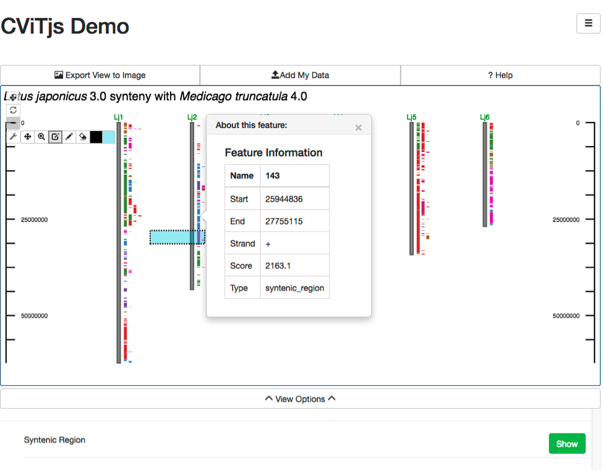
Task: Click the Lj6 gray chromosome bar
Action: tap(485, 174)
